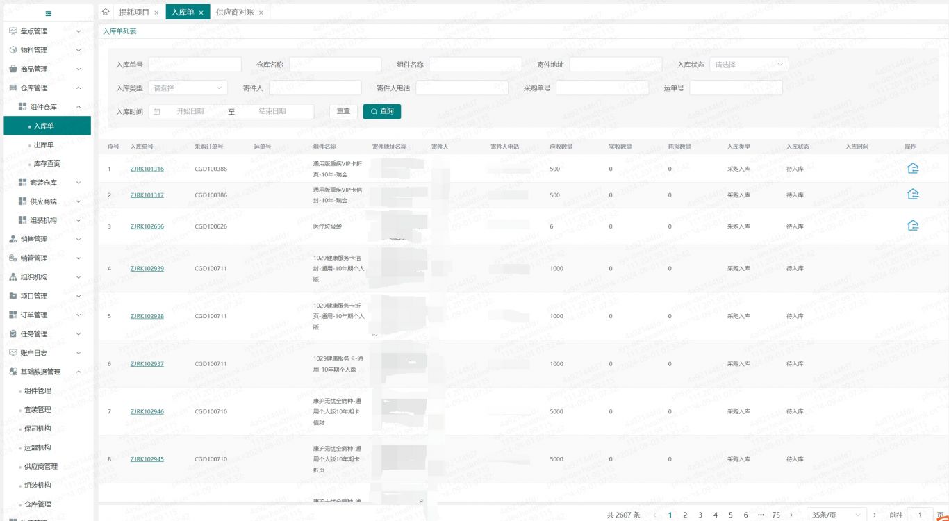Switch to the 供应商对账 tab

coord(235,13)
